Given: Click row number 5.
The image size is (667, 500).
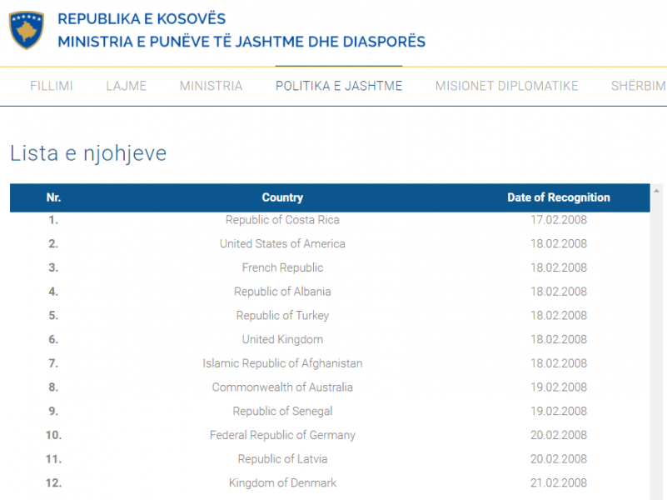Looking at the screenshot, I should [x=53, y=315].
